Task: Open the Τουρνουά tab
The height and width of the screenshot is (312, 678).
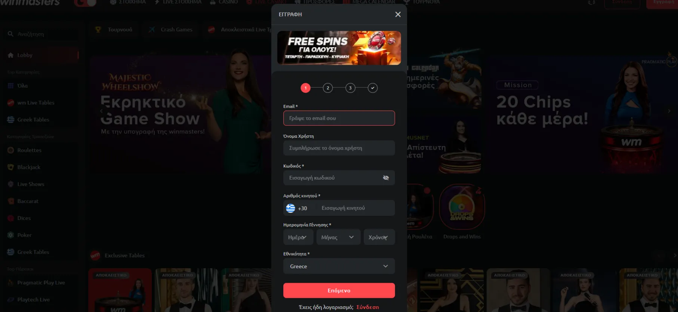Action: tap(114, 30)
